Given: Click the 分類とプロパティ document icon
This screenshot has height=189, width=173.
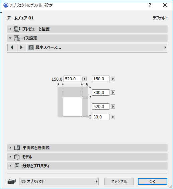Looking at the screenshot, I should tap(17, 166).
